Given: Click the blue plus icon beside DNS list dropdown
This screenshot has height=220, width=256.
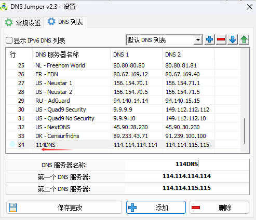Looking at the screenshot, I should (x=210, y=39).
